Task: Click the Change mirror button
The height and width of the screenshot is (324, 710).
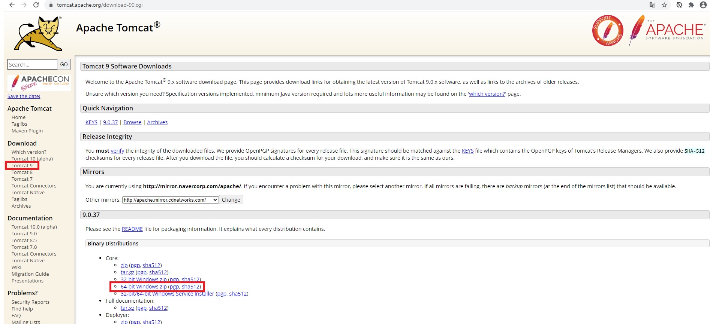Action: click(x=231, y=200)
